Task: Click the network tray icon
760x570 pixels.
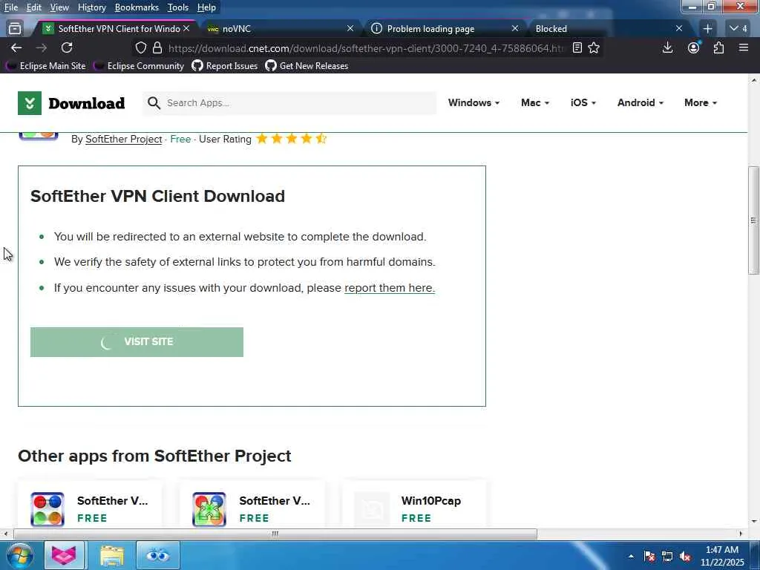Action: coord(667,556)
